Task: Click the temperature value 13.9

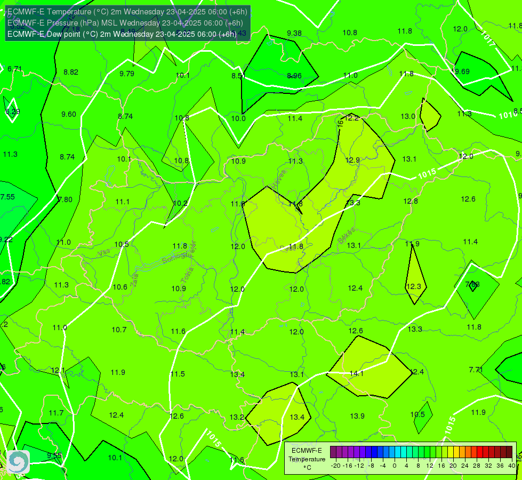Action: coord(357,416)
